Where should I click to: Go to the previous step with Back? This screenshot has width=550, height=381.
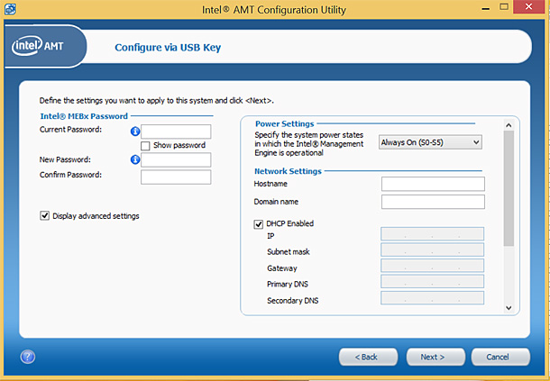coord(366,357)
